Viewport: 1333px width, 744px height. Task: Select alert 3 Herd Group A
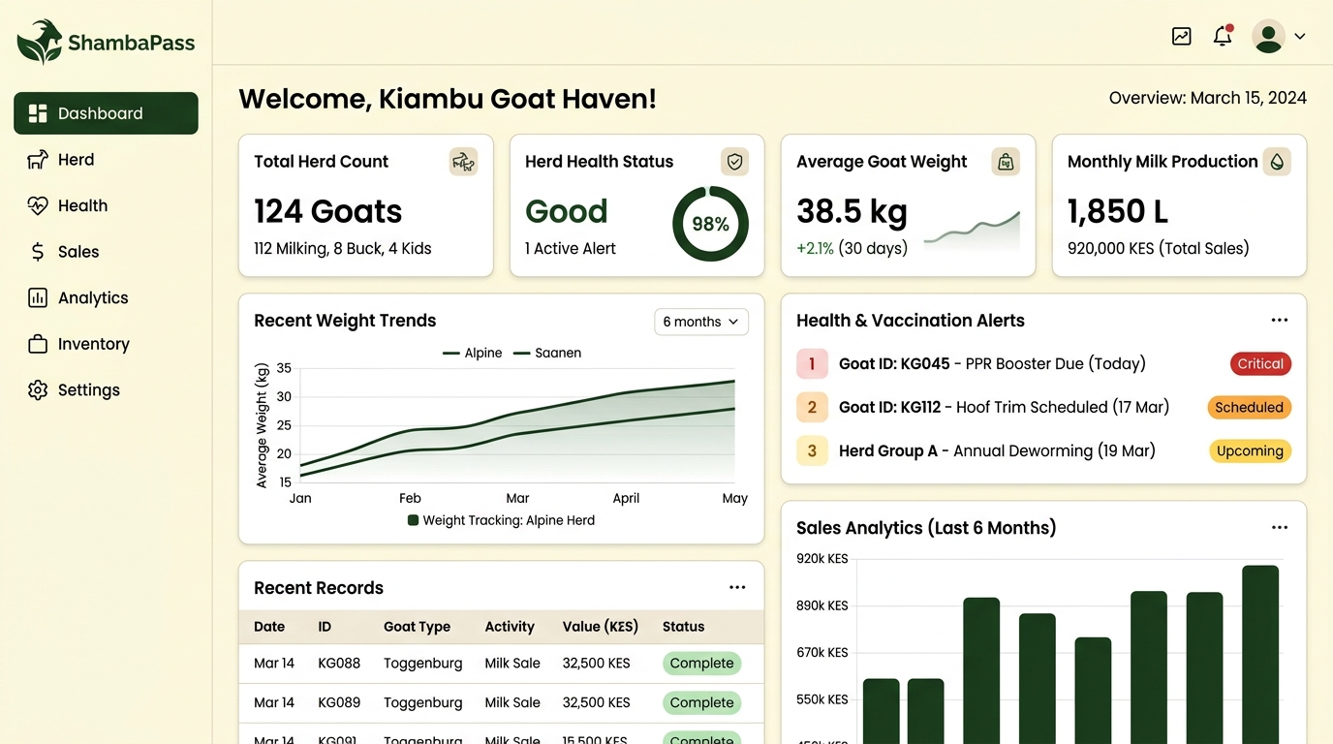(x=1043, y=451)
